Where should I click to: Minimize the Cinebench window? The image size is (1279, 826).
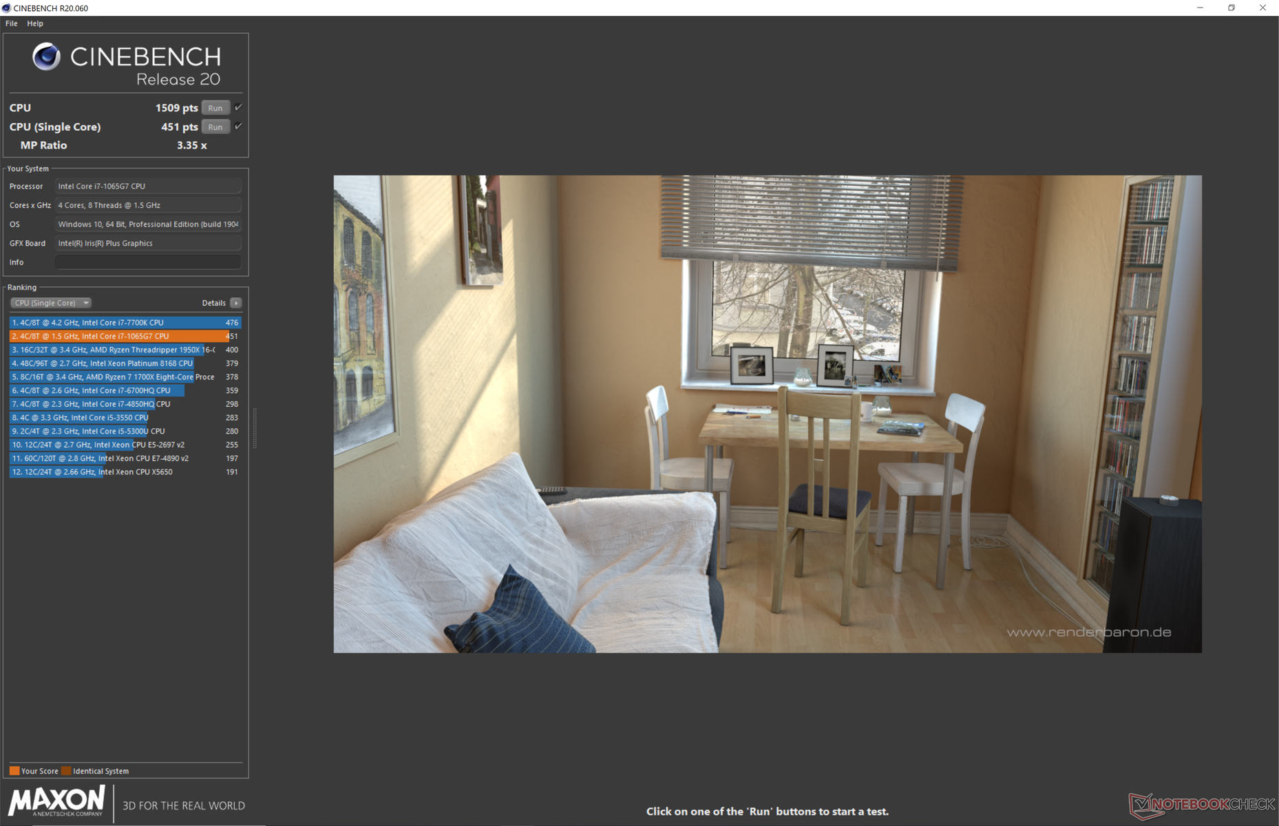[x=1200, y=8]
